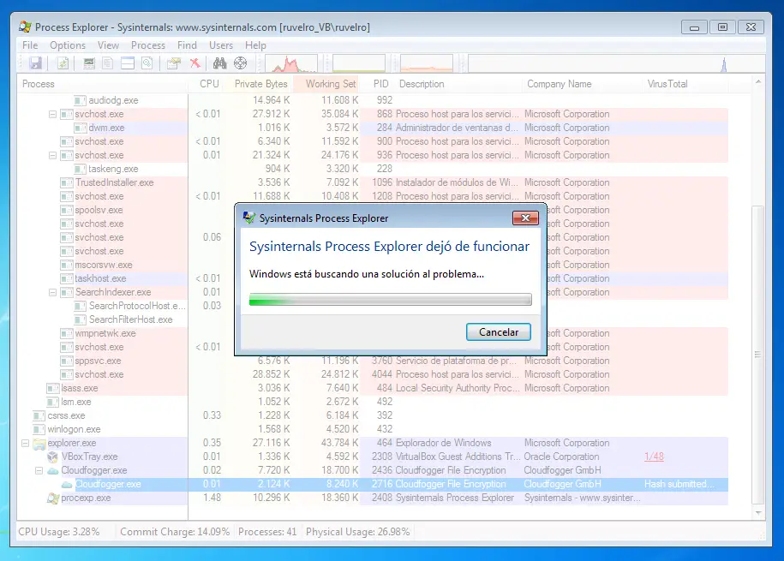Viewport: 784px width, 561px height.
Task: Open the process Properties toolbar icon
Action: [173, 63]
